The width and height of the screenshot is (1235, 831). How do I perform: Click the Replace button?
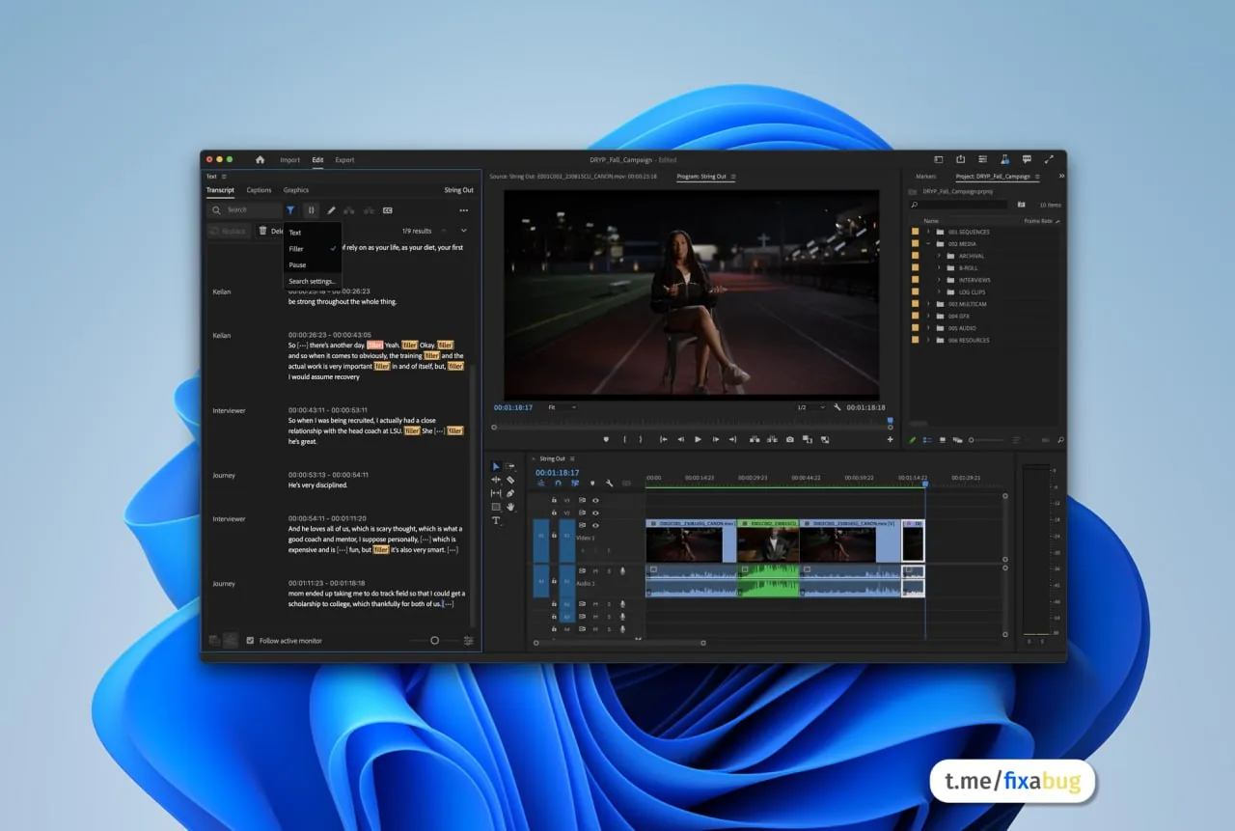229,231
